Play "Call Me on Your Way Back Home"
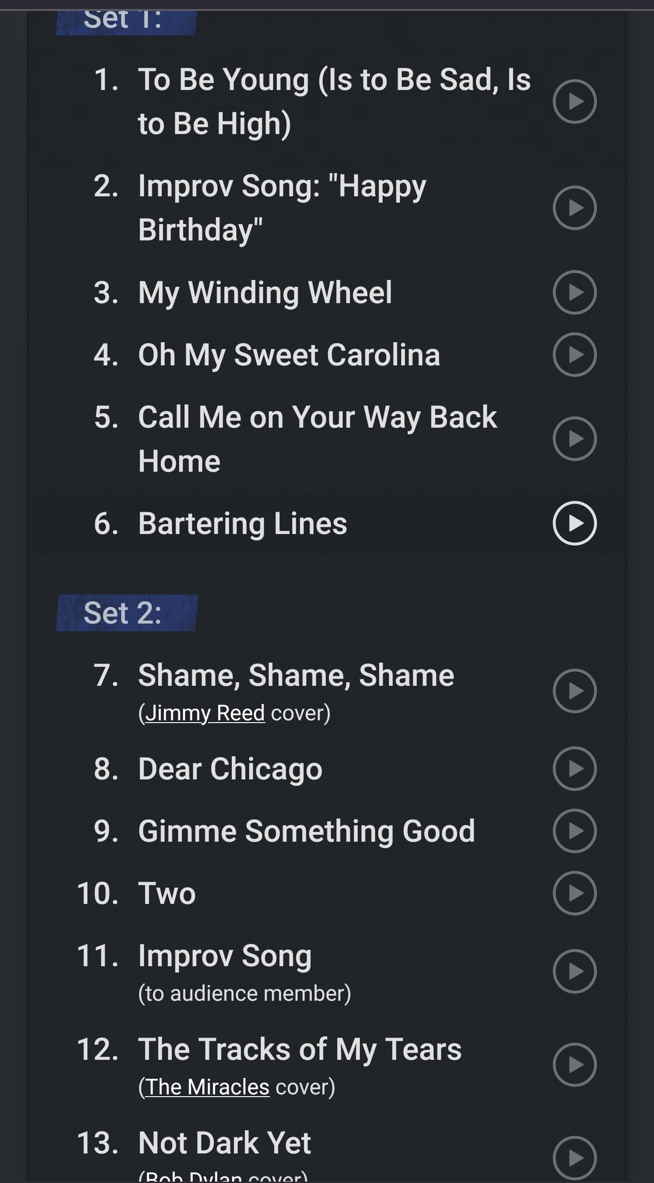Screen dimensions: 654x1183 [574, 439]
